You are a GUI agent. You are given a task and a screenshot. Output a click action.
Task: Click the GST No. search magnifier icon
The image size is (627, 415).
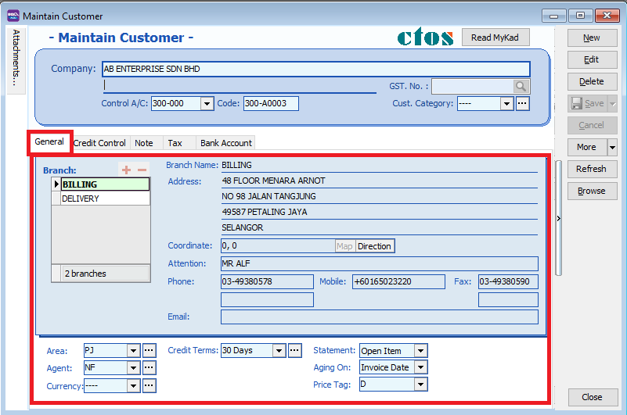[521, 87]
